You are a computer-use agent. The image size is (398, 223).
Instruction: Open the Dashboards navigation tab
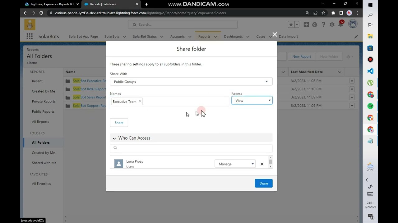[x=233, y=37]
